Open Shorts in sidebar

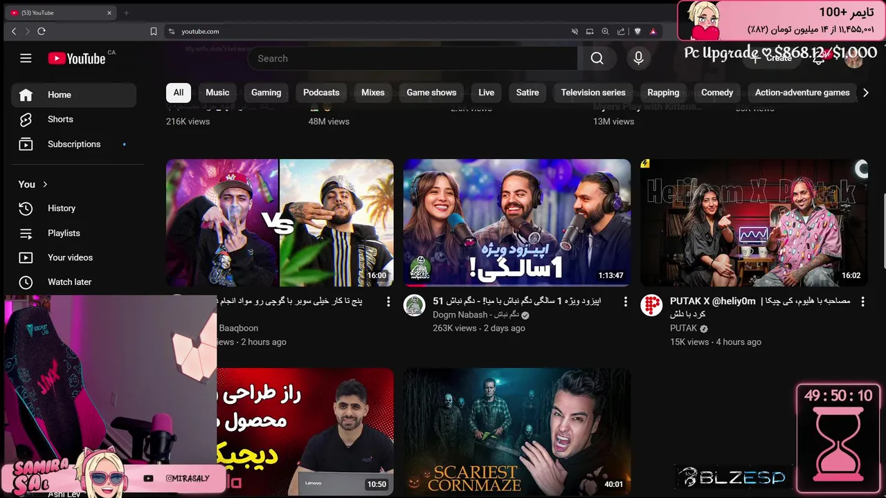(73, 119)
